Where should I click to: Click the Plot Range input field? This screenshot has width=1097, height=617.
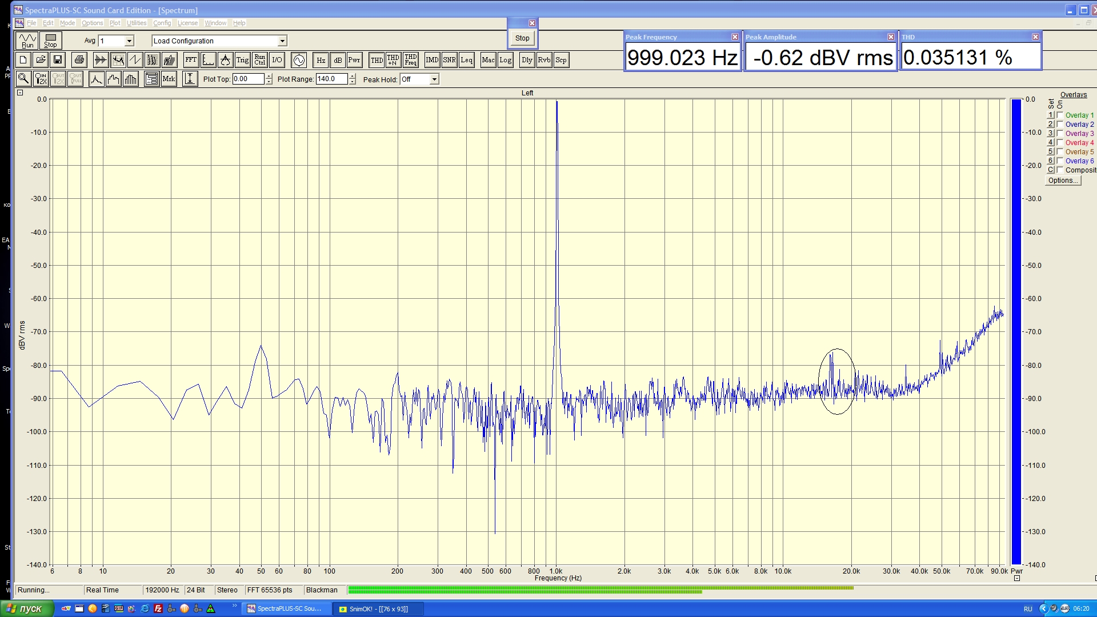331,79
